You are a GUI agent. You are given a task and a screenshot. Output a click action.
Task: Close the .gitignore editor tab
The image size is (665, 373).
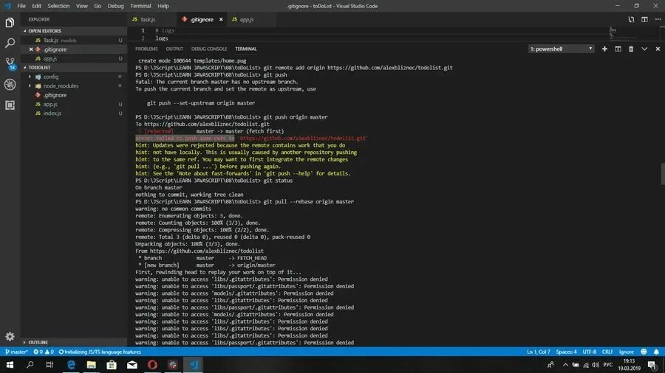(221, 19)
